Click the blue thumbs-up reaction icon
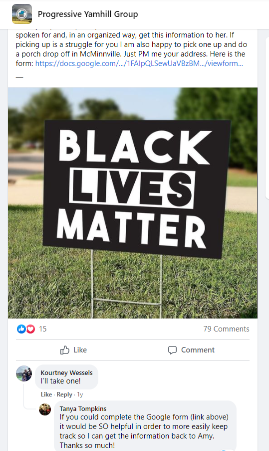Image resolution: width=269 pixels, height=451 pixels. [21, 329]
